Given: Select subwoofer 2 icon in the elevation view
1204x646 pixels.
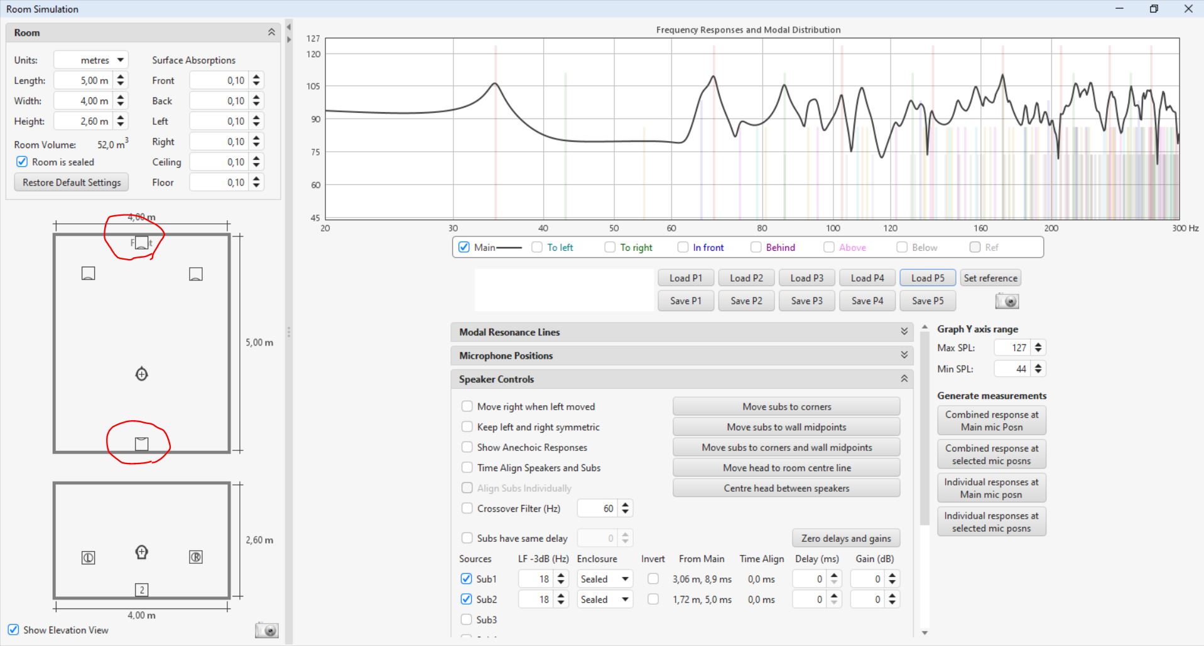Looking at the screenshot, I should click(142, 590).
